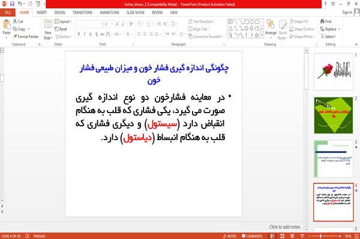The width and height of the screenshot is (360, 239).
Task: Switch to the DESIGN tab
Action: point(59,13)
